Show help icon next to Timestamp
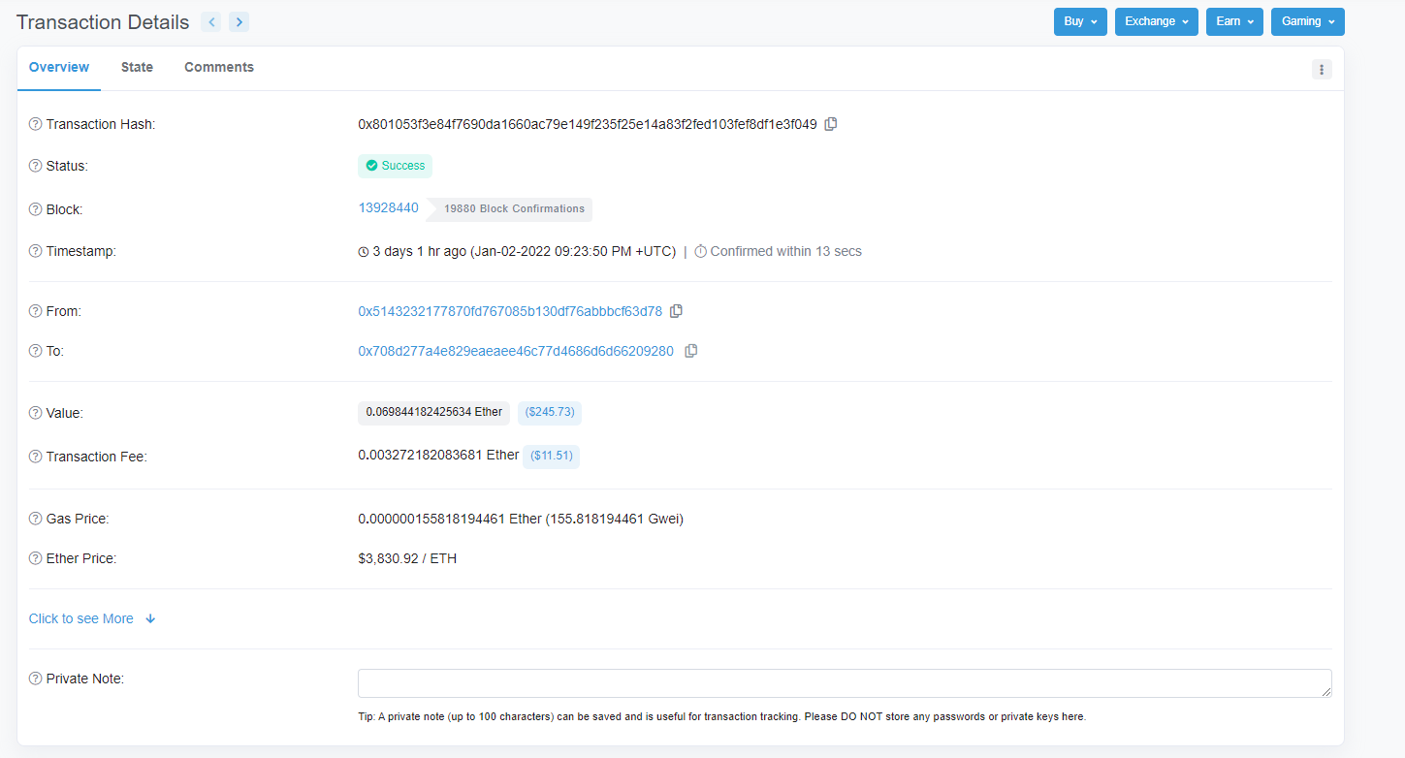 36,251
